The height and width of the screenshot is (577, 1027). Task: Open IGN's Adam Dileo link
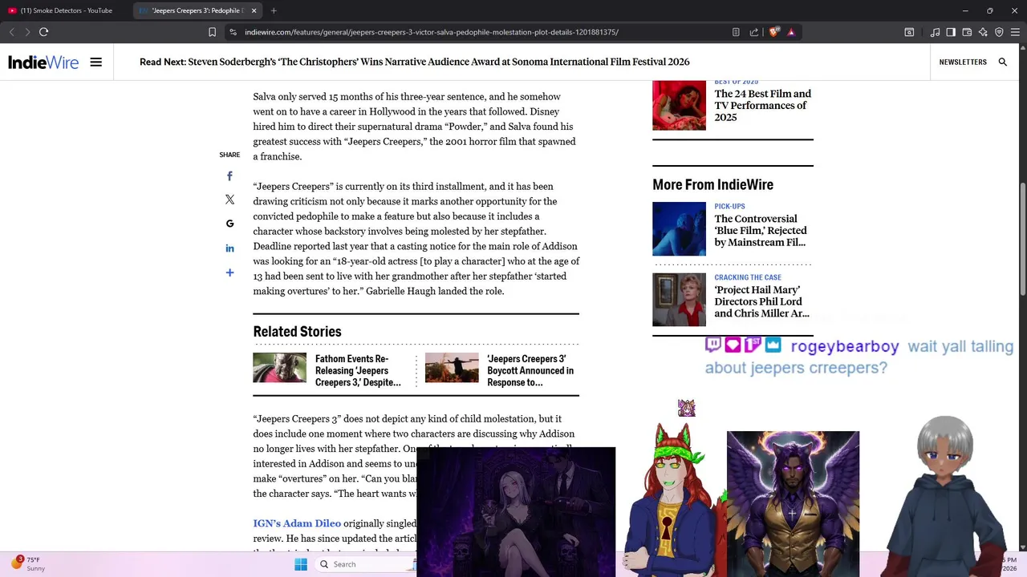[297, 523]
